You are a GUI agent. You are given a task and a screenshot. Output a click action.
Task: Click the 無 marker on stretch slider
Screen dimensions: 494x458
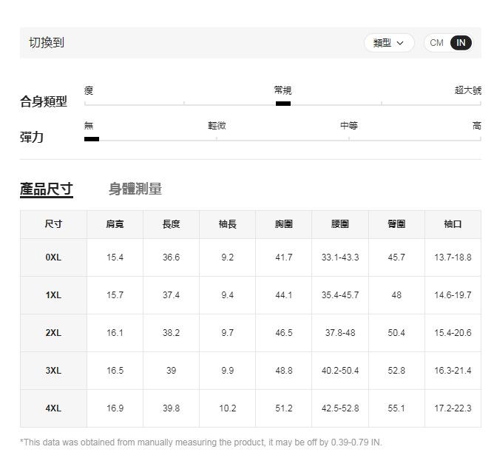point(92,138)
